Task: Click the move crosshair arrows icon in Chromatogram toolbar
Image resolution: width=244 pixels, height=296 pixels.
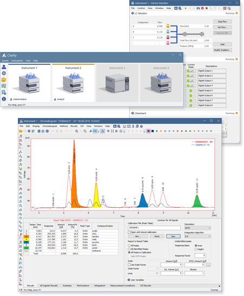Action: click(108, 131)
